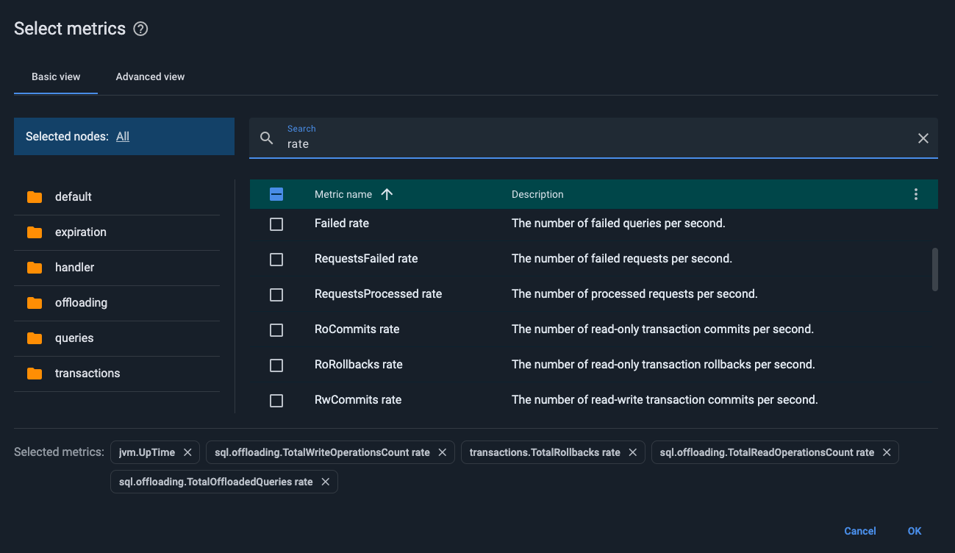Confirm selection with the OK button
Screen dimensions: 955x553
point(914,531)
